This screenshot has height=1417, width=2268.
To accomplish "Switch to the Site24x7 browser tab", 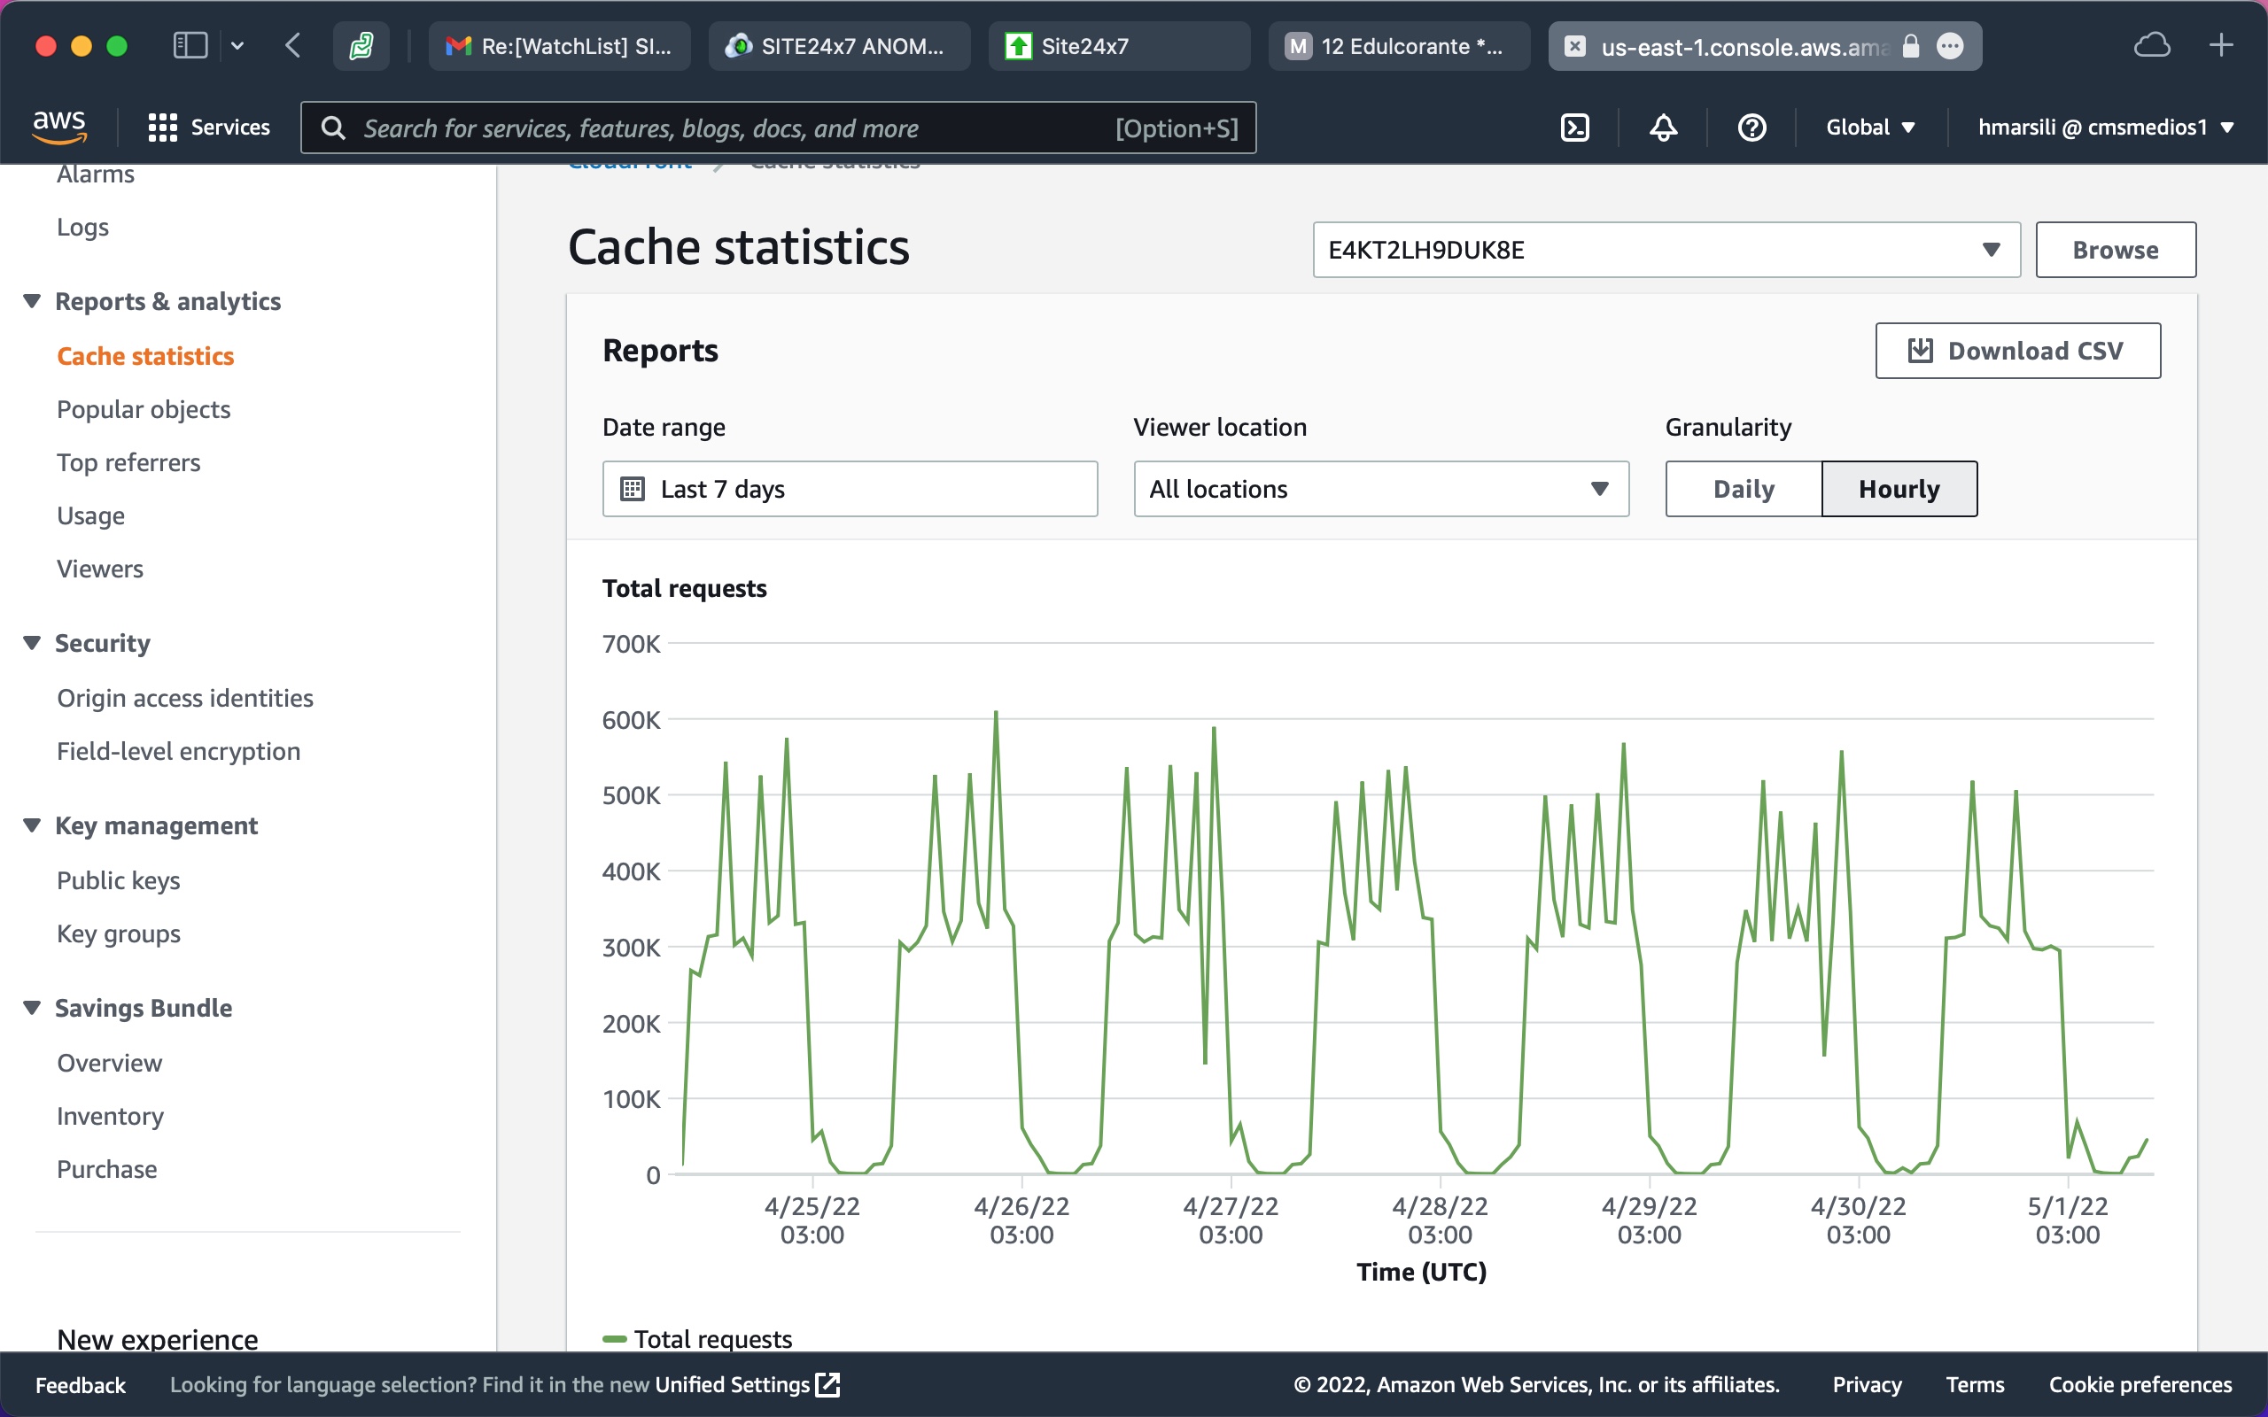I will [x=1118, y=46].
